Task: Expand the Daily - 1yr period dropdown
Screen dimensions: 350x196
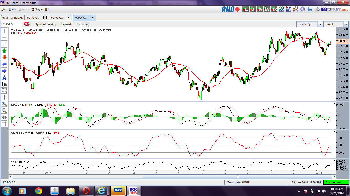Action: pos(320,24)
